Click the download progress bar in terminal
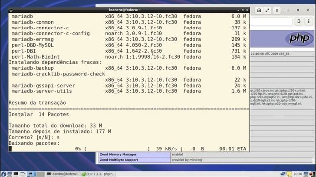The height and width of the screenshot is (177, 316). (x=117, y=149)
